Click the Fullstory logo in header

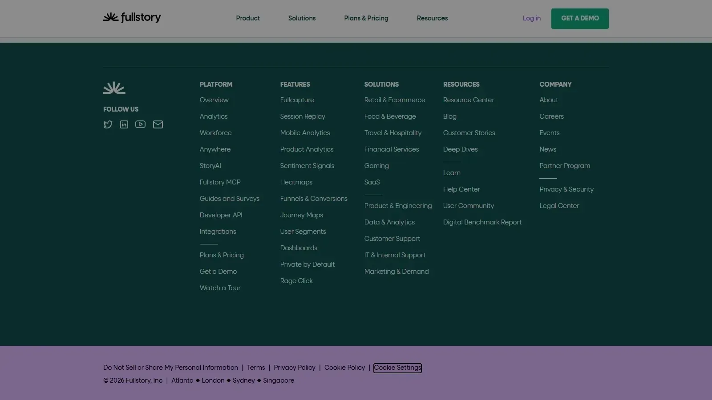point(132,18)
